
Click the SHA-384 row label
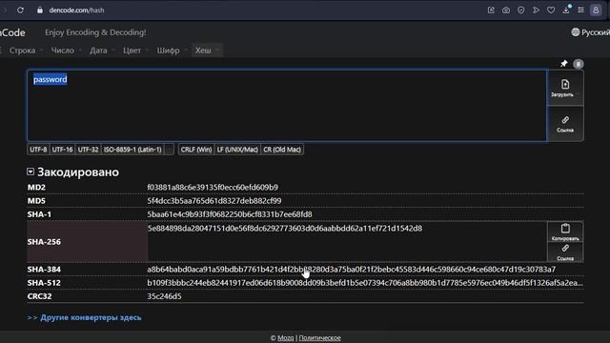[x=44, y=269]
